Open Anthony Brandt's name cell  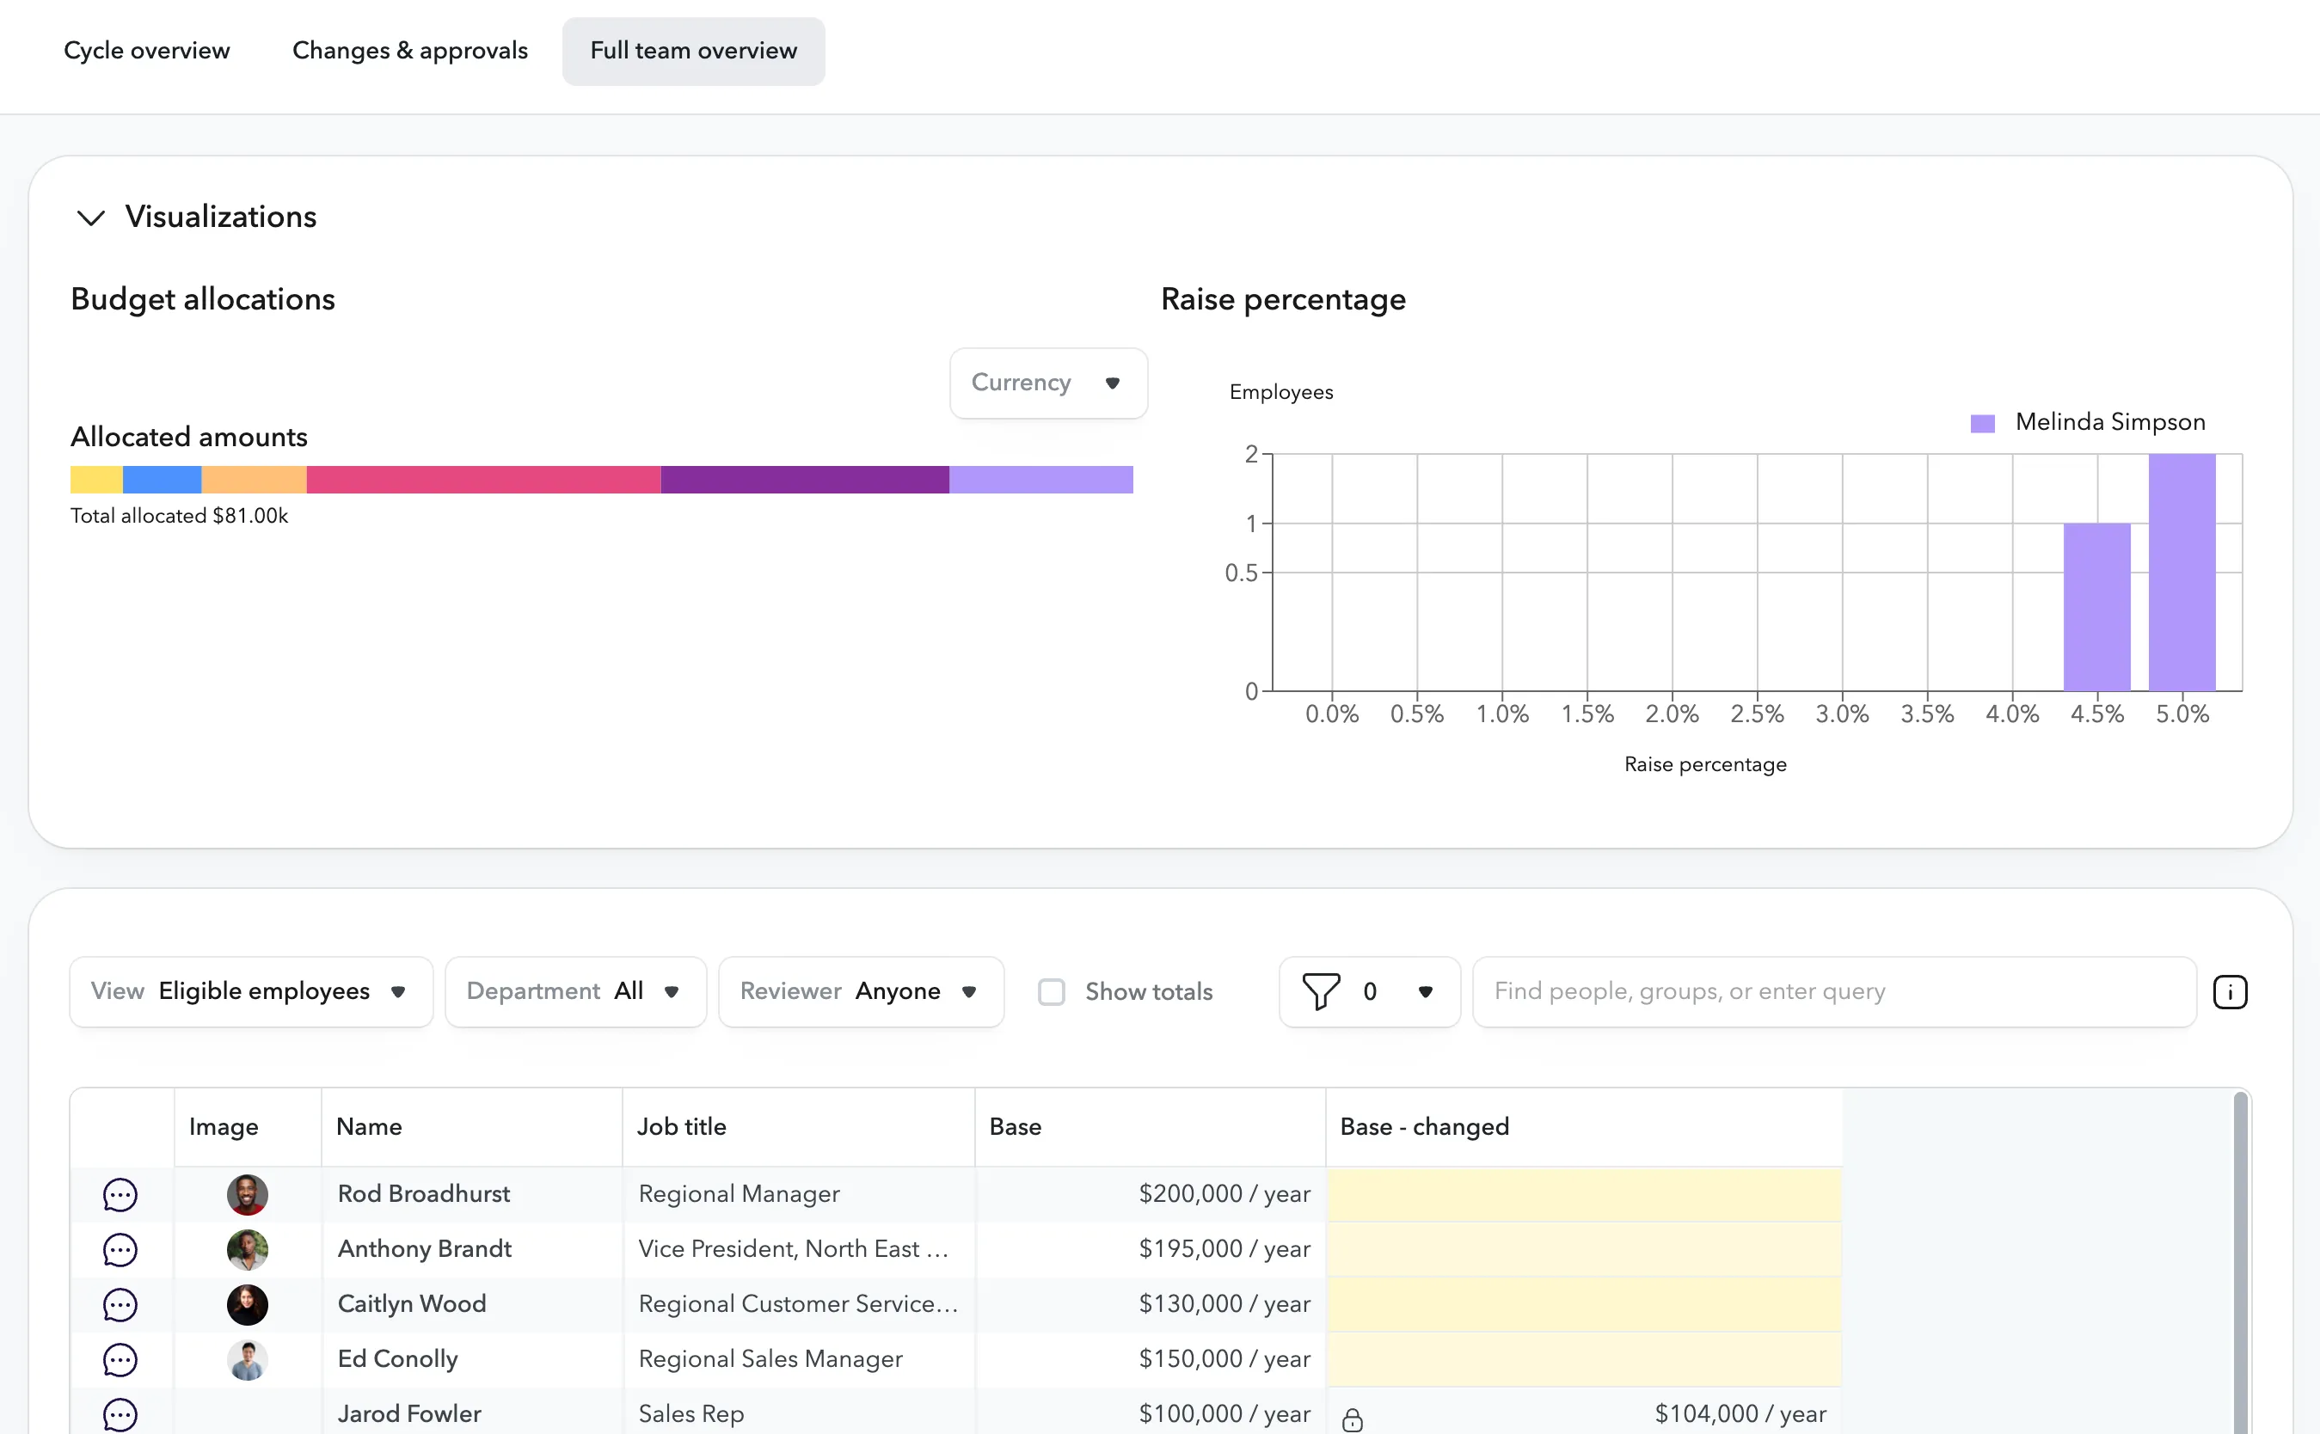(x=472, y=1250)
